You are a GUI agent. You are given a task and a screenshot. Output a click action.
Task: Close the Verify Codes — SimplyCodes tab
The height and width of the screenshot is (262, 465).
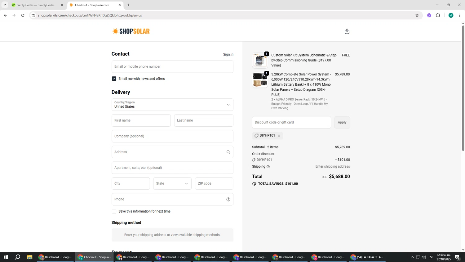click(x=62, y=5)
